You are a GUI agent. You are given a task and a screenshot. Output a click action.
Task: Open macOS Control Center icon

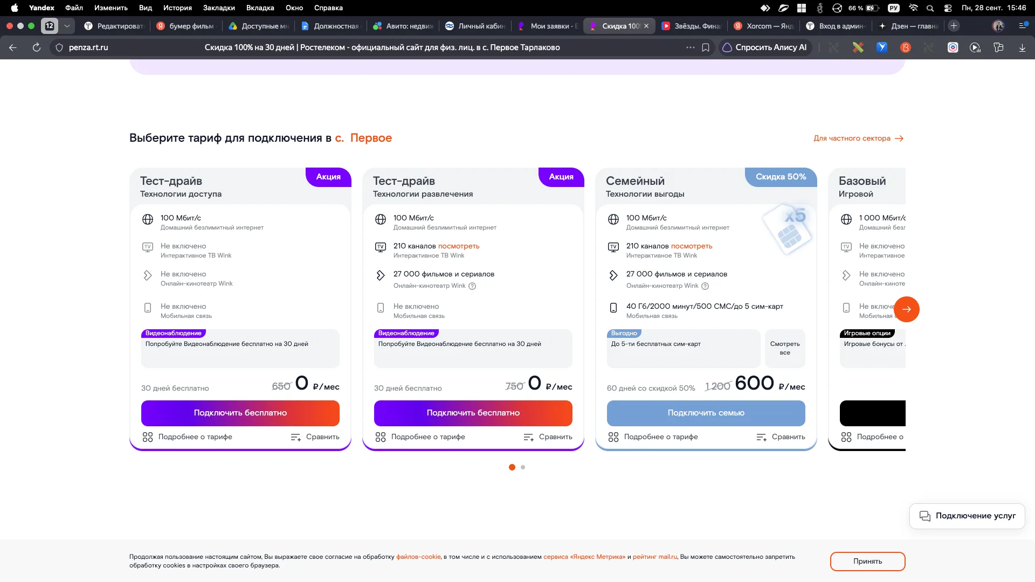click(948, 8)
